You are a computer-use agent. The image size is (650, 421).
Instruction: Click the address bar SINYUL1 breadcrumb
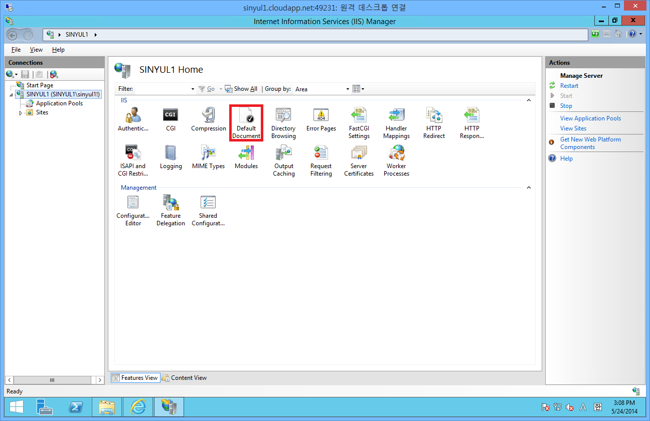pos(77,35)
